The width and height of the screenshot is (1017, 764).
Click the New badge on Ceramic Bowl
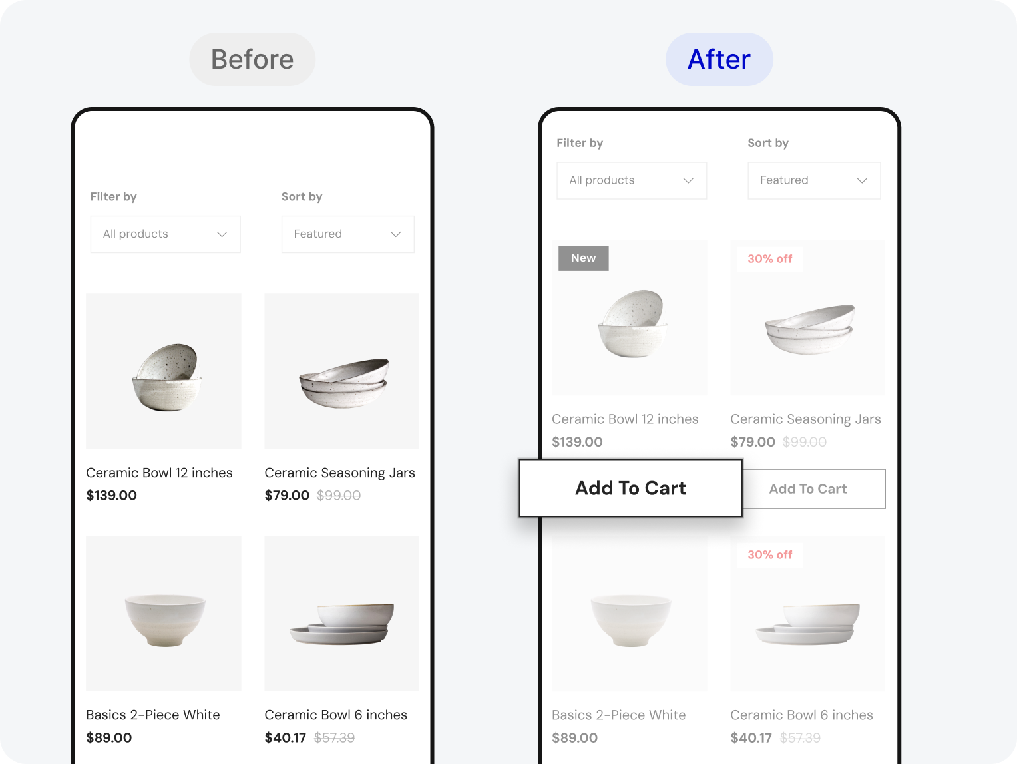coord(584,258)
